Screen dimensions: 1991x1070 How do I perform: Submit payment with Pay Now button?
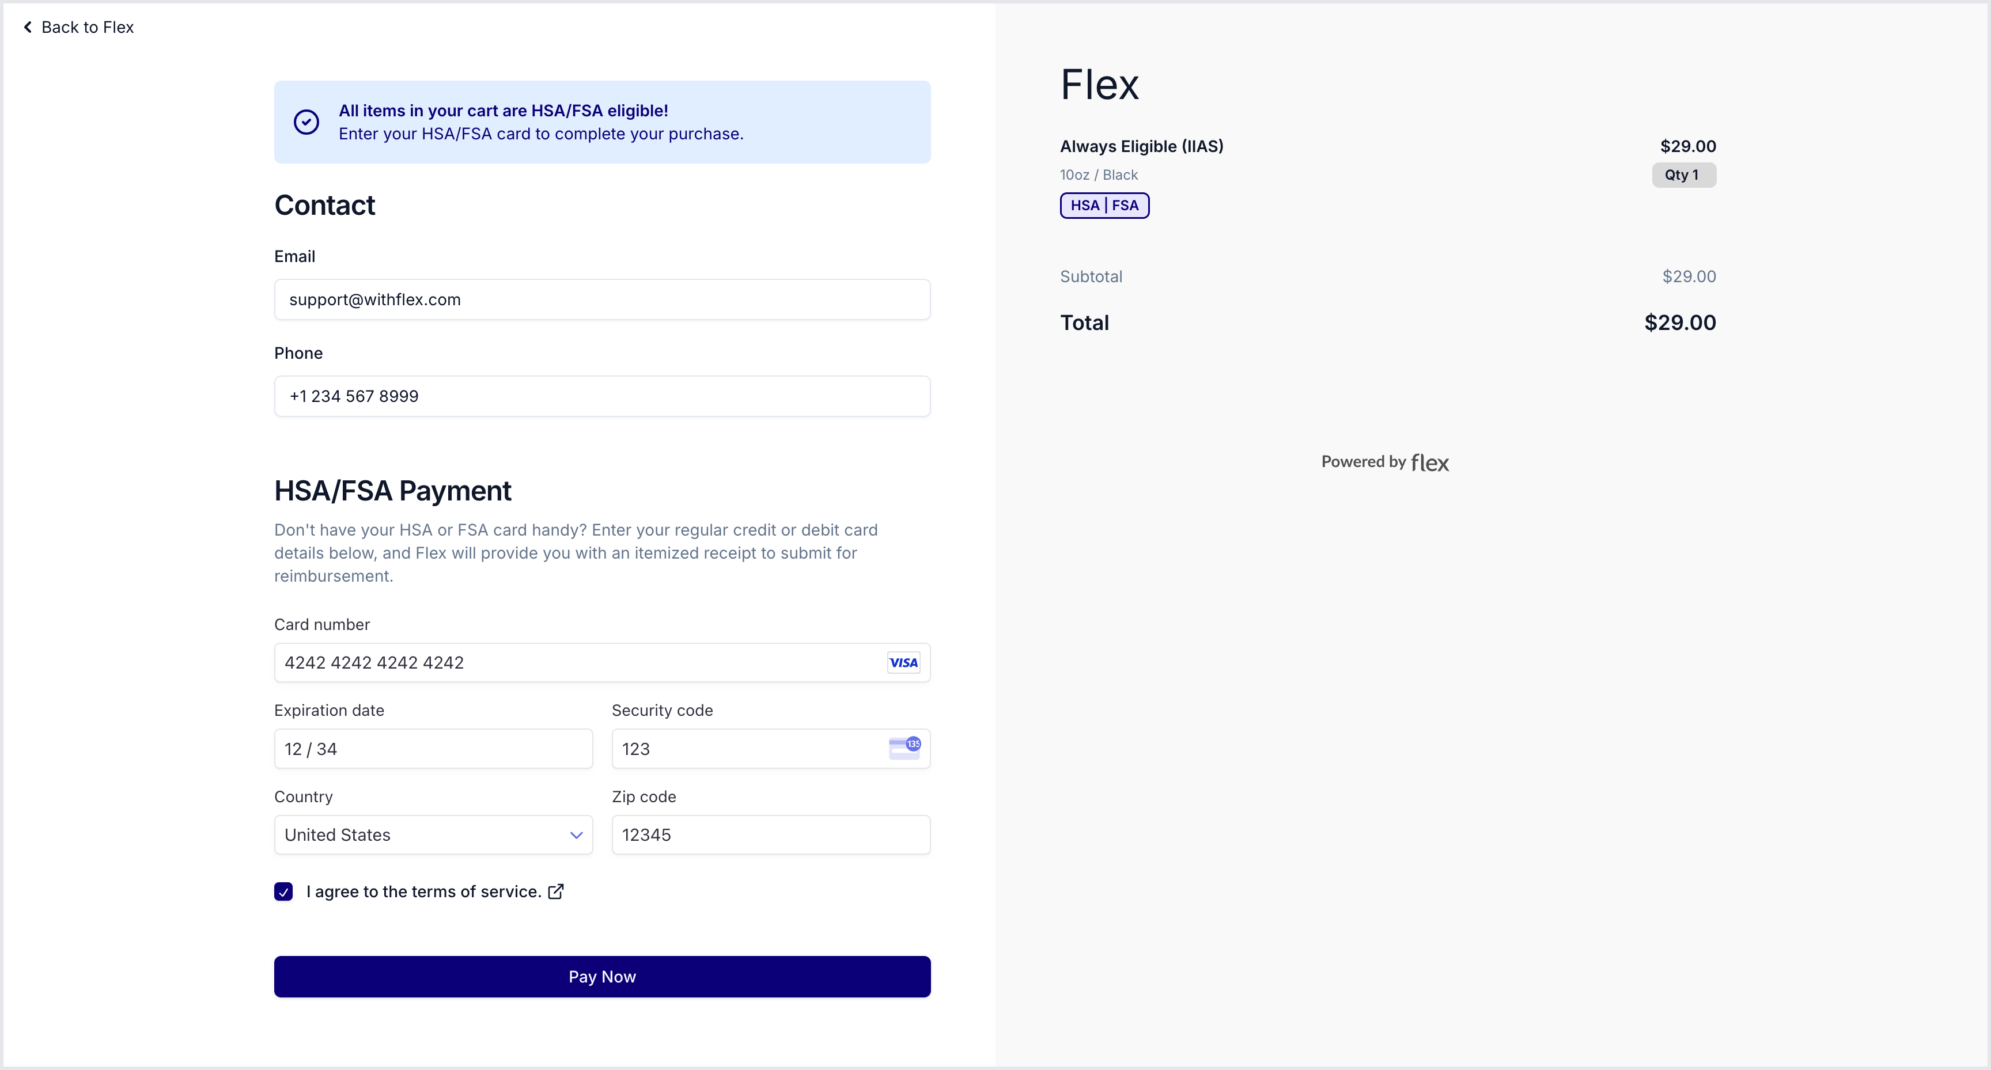tap(602, 977)
